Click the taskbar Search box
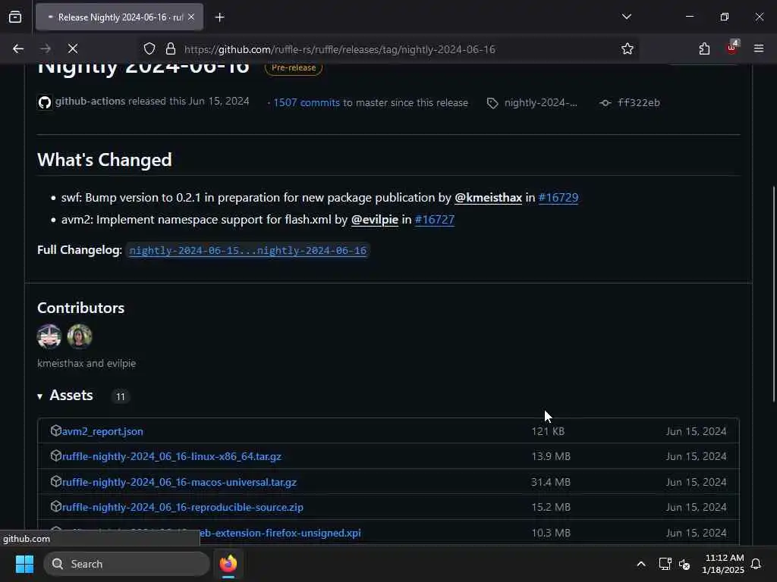This screenshot has width=777, height=582. [127, 564]
